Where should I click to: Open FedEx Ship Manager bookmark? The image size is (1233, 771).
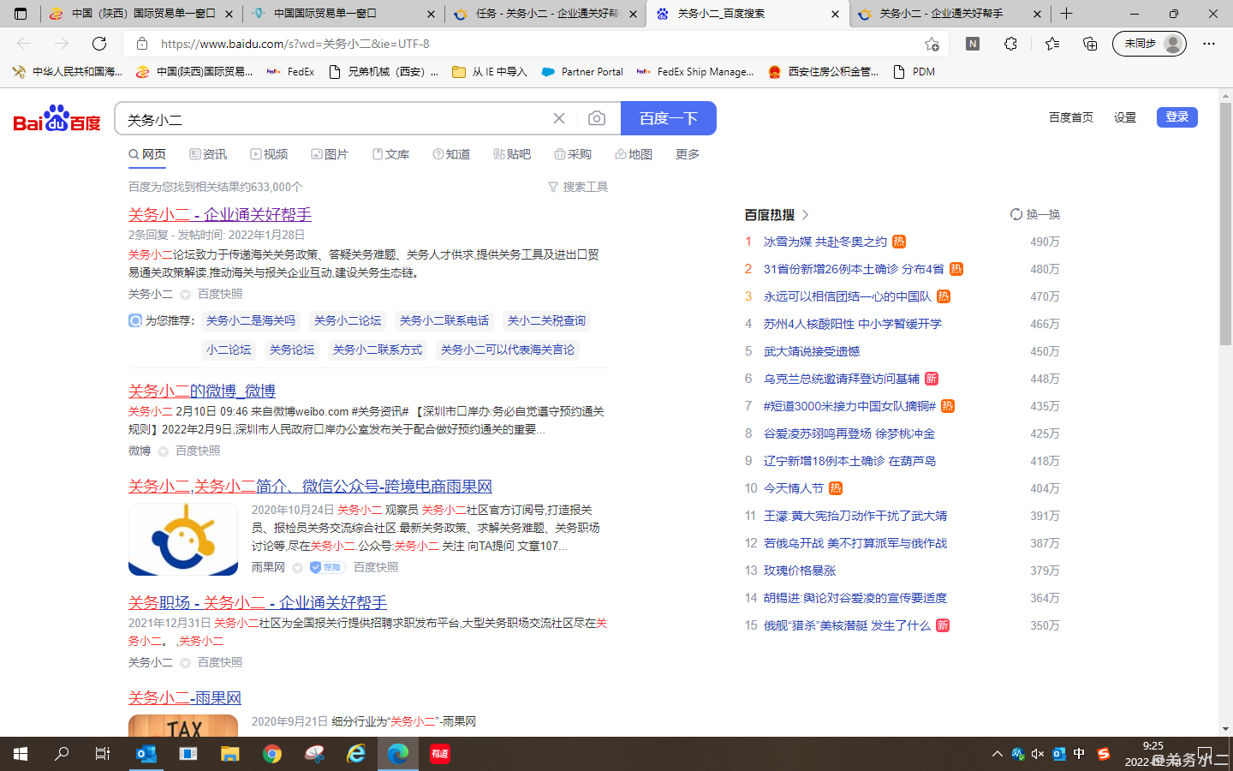click(x=695, y=72)
